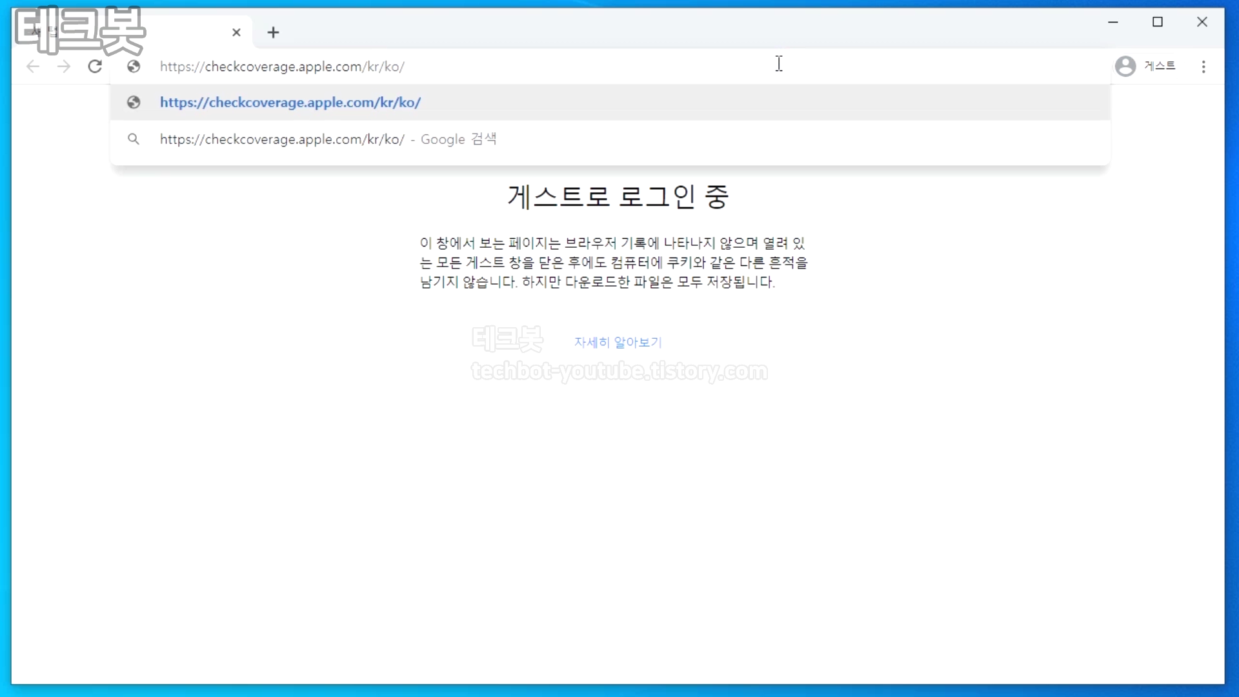The width and height of the screenshot is (1239, 697).
Task: Close the current browser tab
Action: [236, 32]
